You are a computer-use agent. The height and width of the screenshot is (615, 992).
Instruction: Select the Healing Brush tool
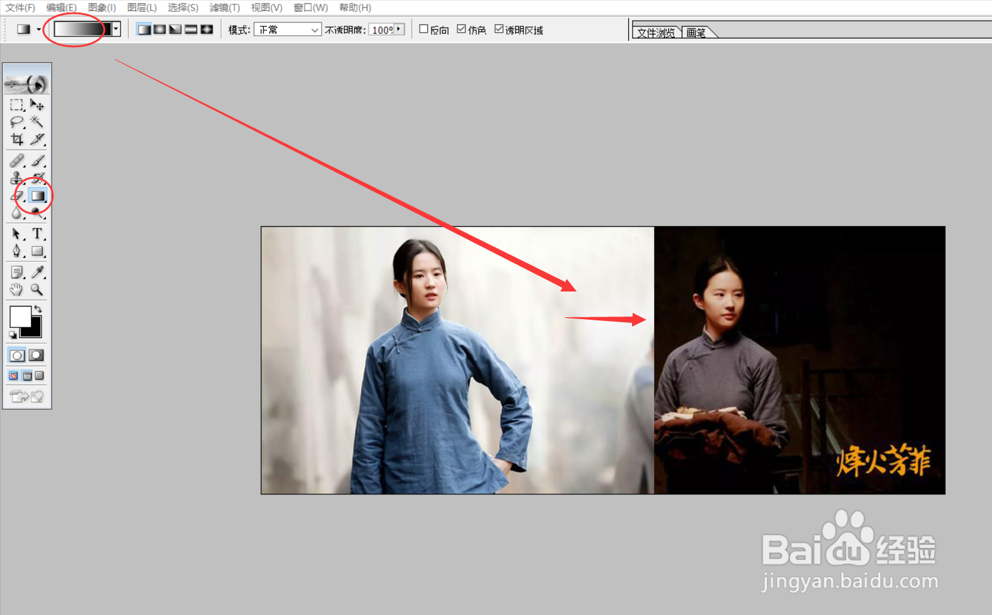tap(17, 161)
